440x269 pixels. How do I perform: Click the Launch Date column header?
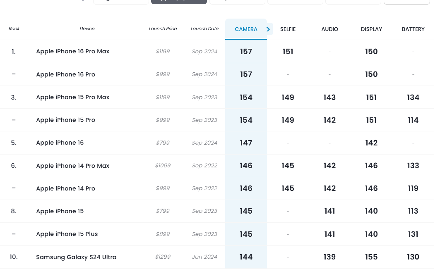click(x=204, y=29)
